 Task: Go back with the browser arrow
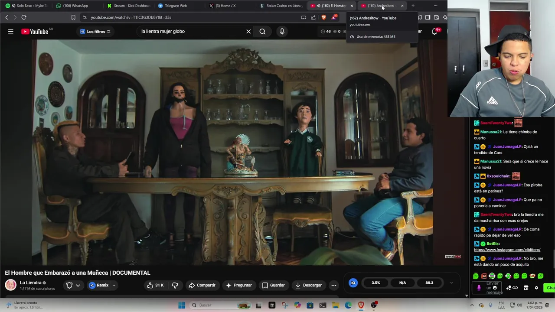point(7,17)
